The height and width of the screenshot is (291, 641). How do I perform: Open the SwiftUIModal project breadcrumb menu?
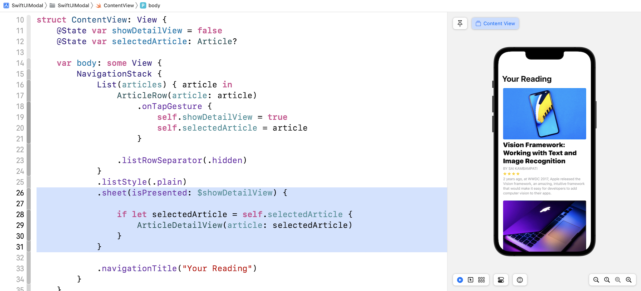[27, 5]
